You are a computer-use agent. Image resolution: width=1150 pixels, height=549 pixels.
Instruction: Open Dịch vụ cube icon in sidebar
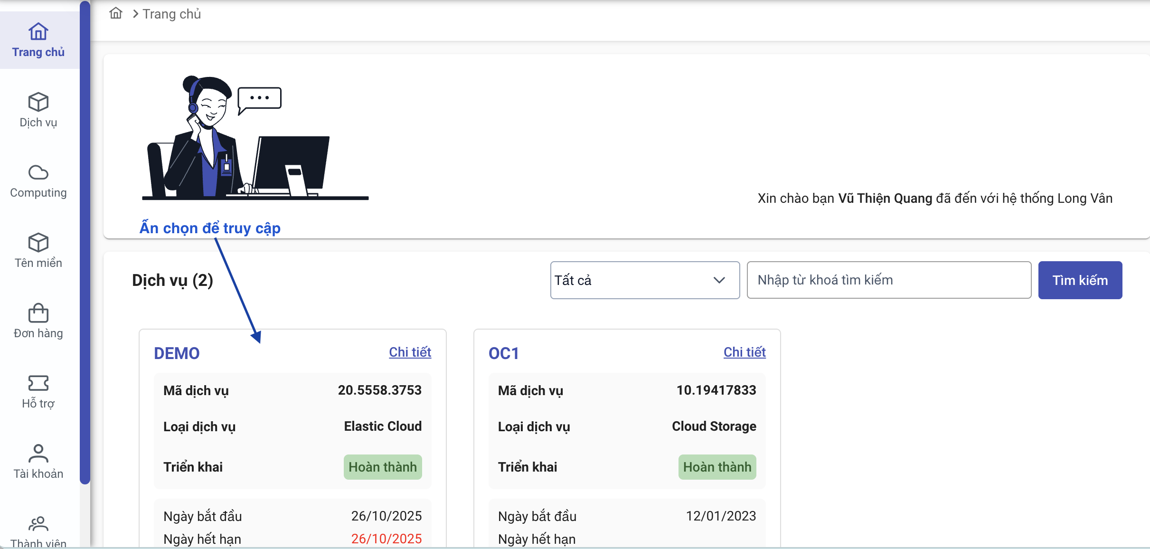(x=38, y=102)
